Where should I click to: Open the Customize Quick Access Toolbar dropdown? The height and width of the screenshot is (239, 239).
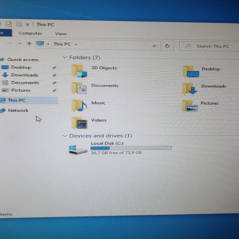pyautogui.click(x=28, y=24)
